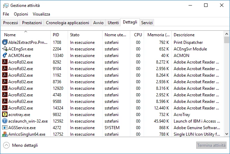Click the Termina attività button
This screenshot has height=154, width=230.
[211, 145]
